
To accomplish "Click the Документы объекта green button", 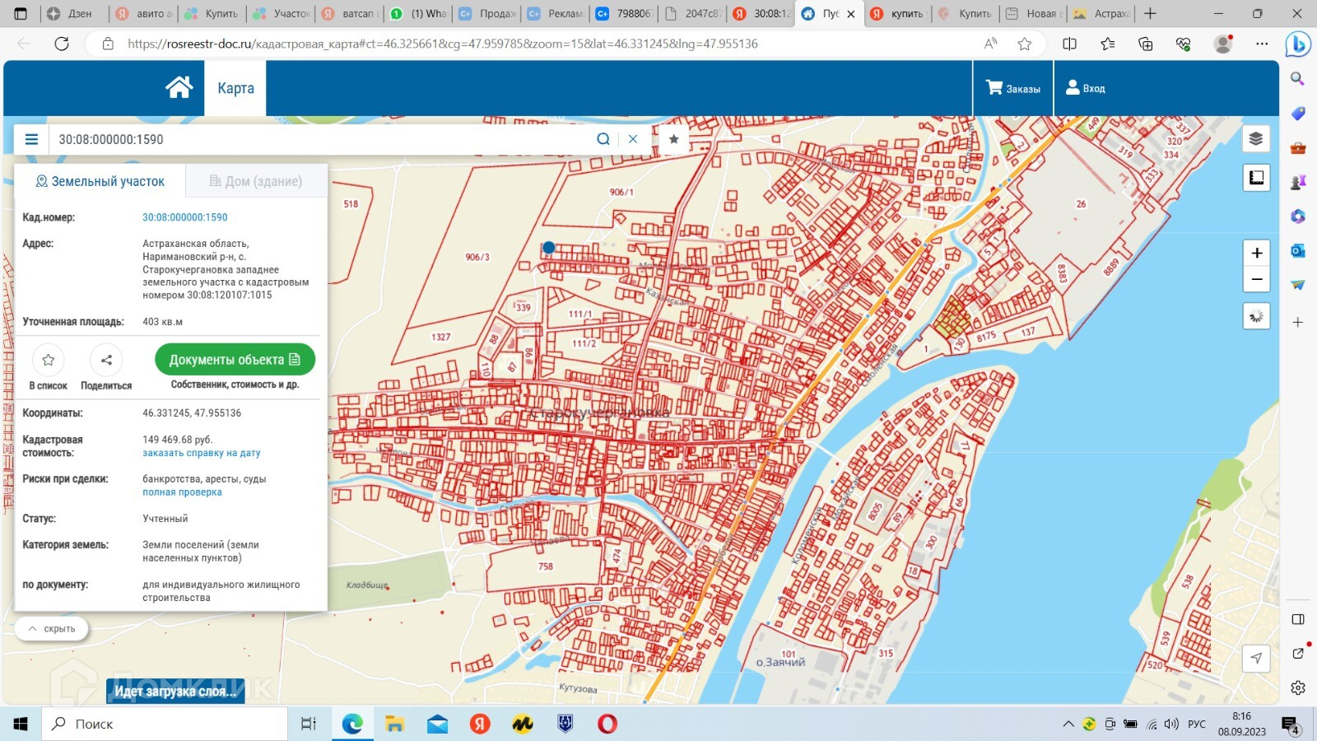I will 235,360.
